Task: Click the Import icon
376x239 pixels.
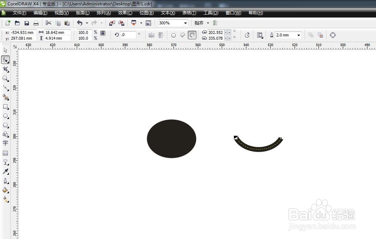Action: pos(112,23)
